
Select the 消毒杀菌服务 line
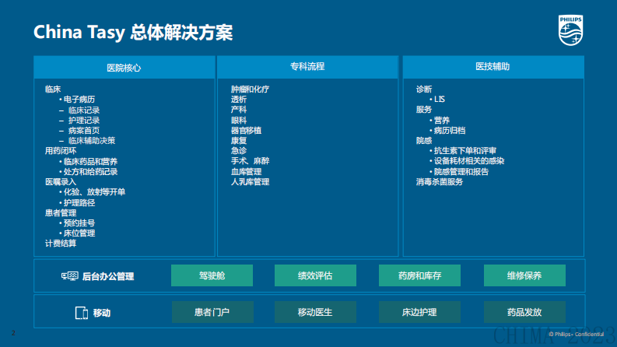tap(439, 182)
